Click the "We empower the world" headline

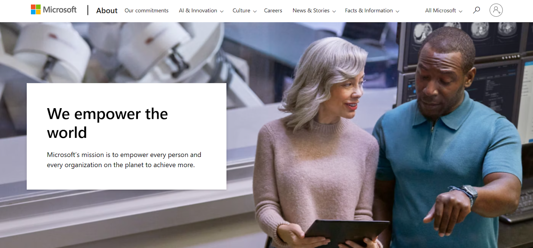pos(107,123)
